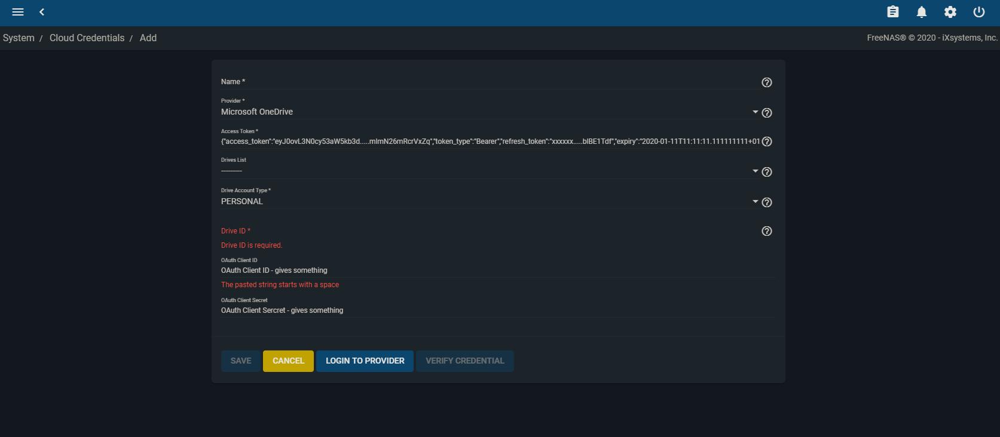Focus the Name input field
This screenshot has width=1000, height=437.
click(x=490, y=82)
